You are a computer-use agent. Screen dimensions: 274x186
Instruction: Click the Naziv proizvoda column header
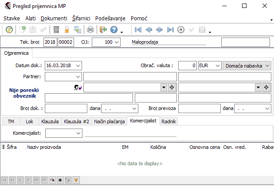click(44, 147)
